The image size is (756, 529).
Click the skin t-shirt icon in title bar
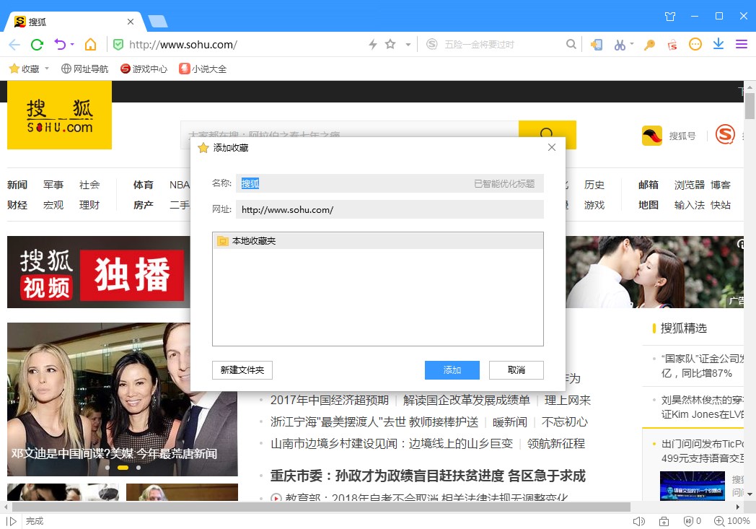pyautogui.click(x=670, y=16)
